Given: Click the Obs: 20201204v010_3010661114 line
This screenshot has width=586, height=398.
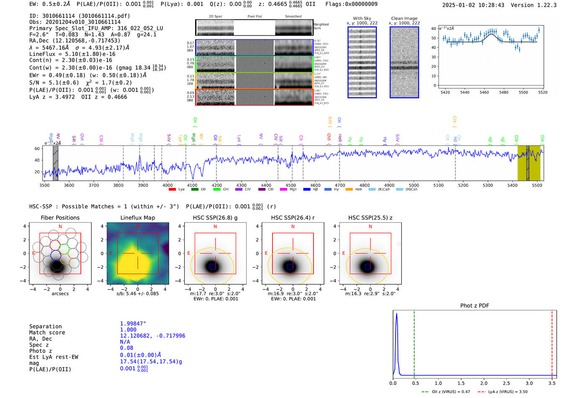Looking at the screenshot, I should [x=75, y=22].
